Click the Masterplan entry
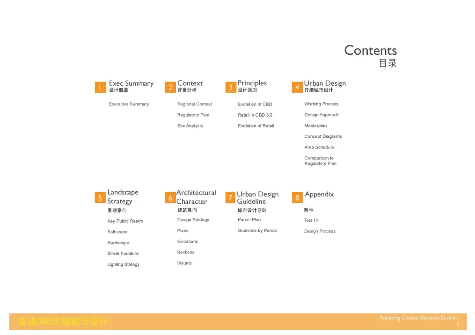The image size is (475, 335). [316, 126]
